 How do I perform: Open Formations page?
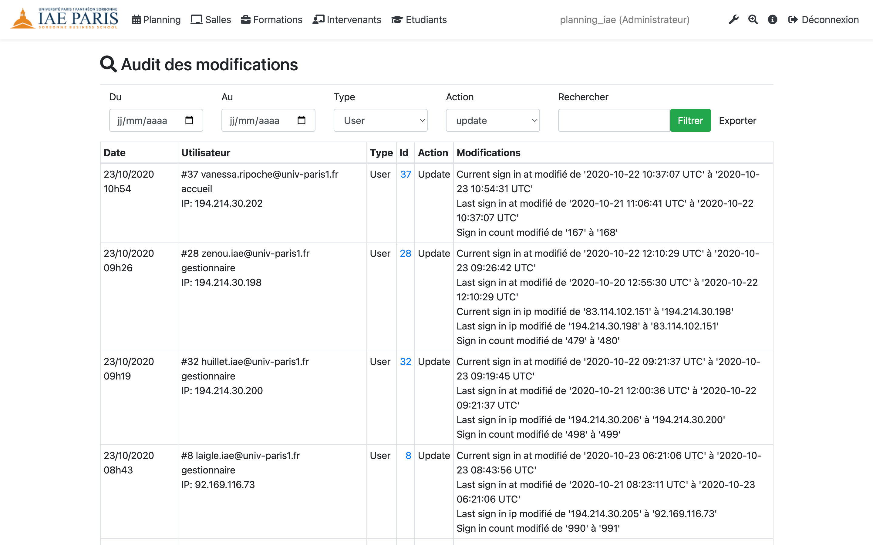pyautogui.click(x=271, y=19)
